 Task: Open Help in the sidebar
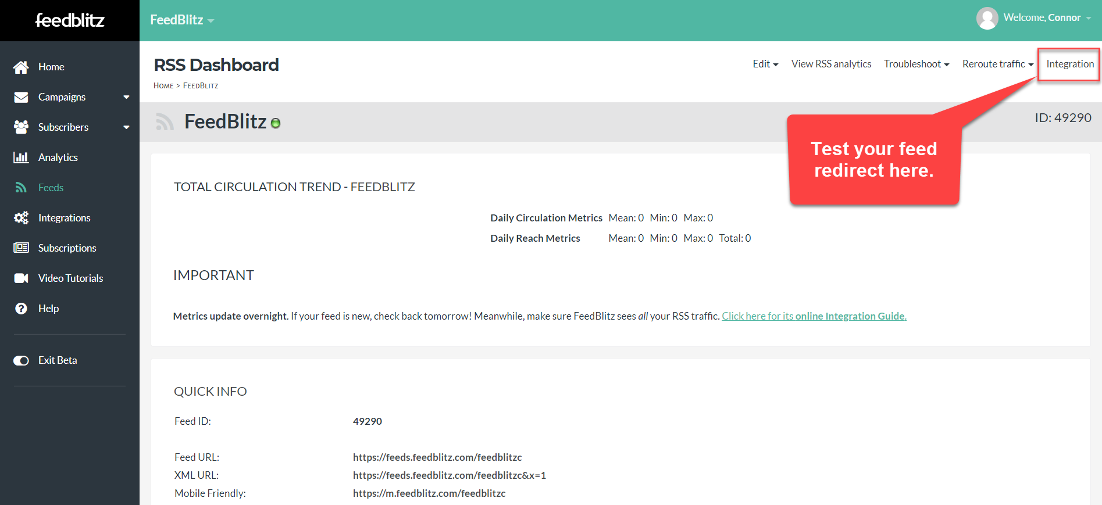click(48, 309)
